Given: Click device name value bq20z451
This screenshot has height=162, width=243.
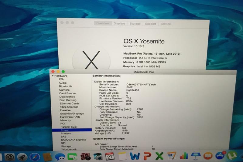Looking at the screenshot, I should point(133,90).
